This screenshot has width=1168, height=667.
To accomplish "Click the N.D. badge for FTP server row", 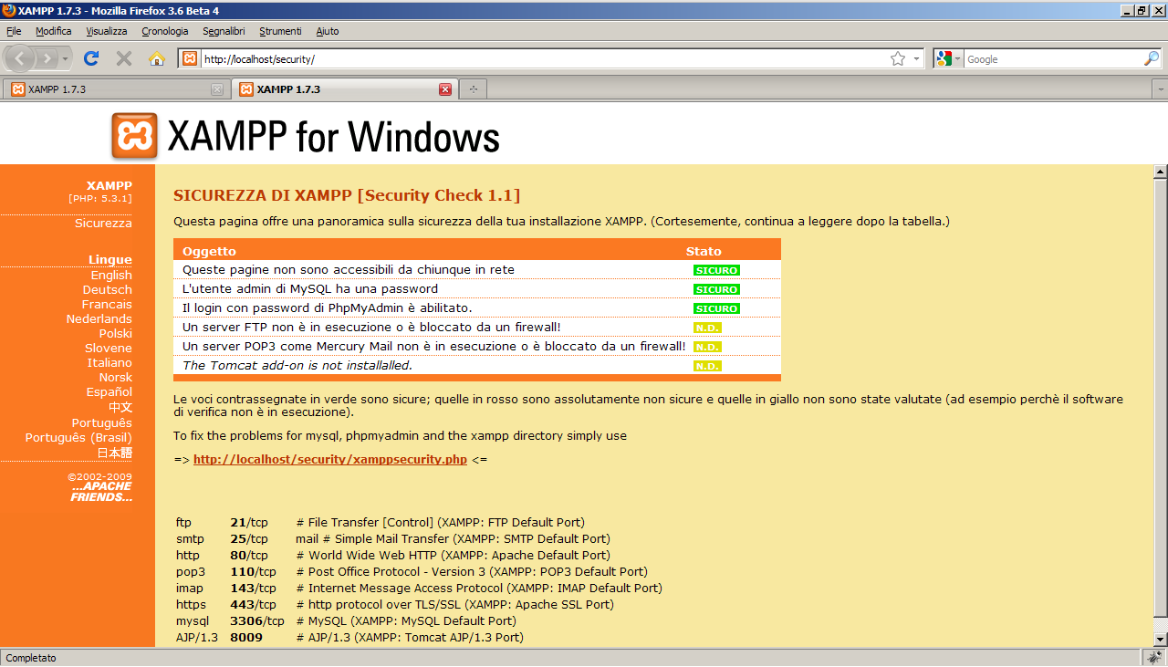I will pyautogui.click(x=707, y=328).
